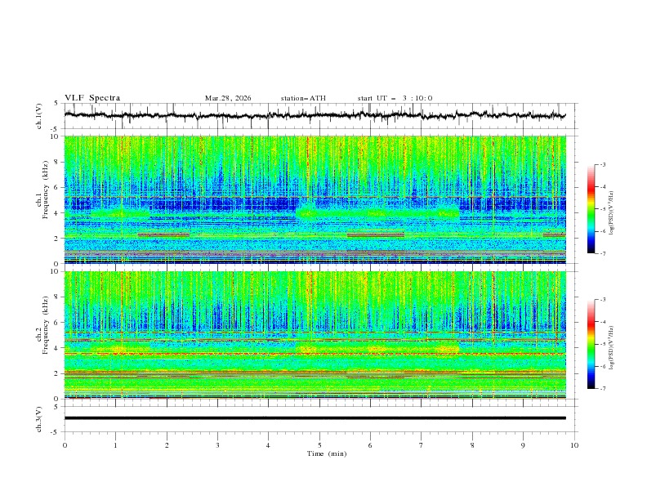
Task: Click the "7" tick on the time axis
Action: coord(422,445)
